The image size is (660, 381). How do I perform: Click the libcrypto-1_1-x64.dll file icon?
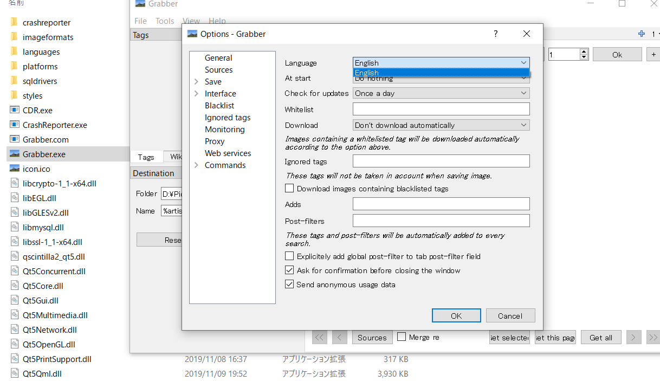(14, 184)
